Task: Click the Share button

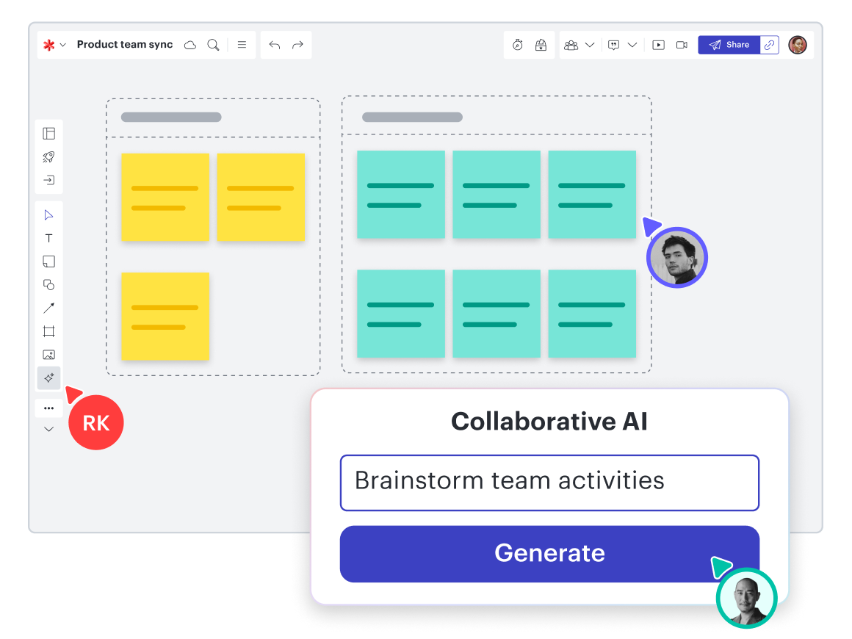Action: (729, 45)
